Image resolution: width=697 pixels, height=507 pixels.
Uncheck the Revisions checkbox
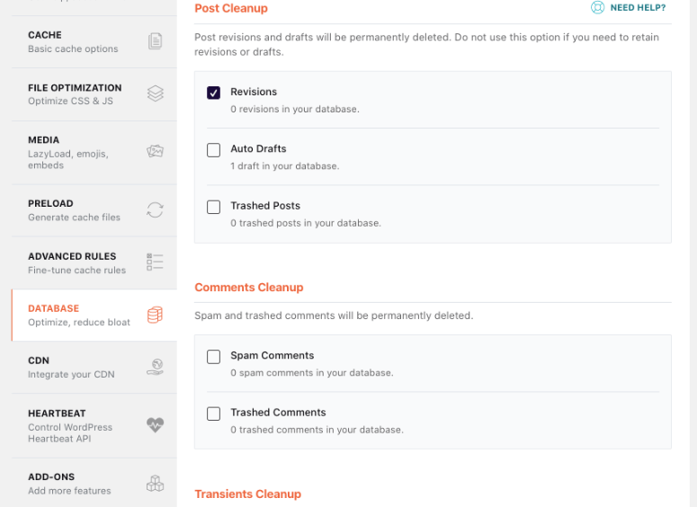click(214, 93)
